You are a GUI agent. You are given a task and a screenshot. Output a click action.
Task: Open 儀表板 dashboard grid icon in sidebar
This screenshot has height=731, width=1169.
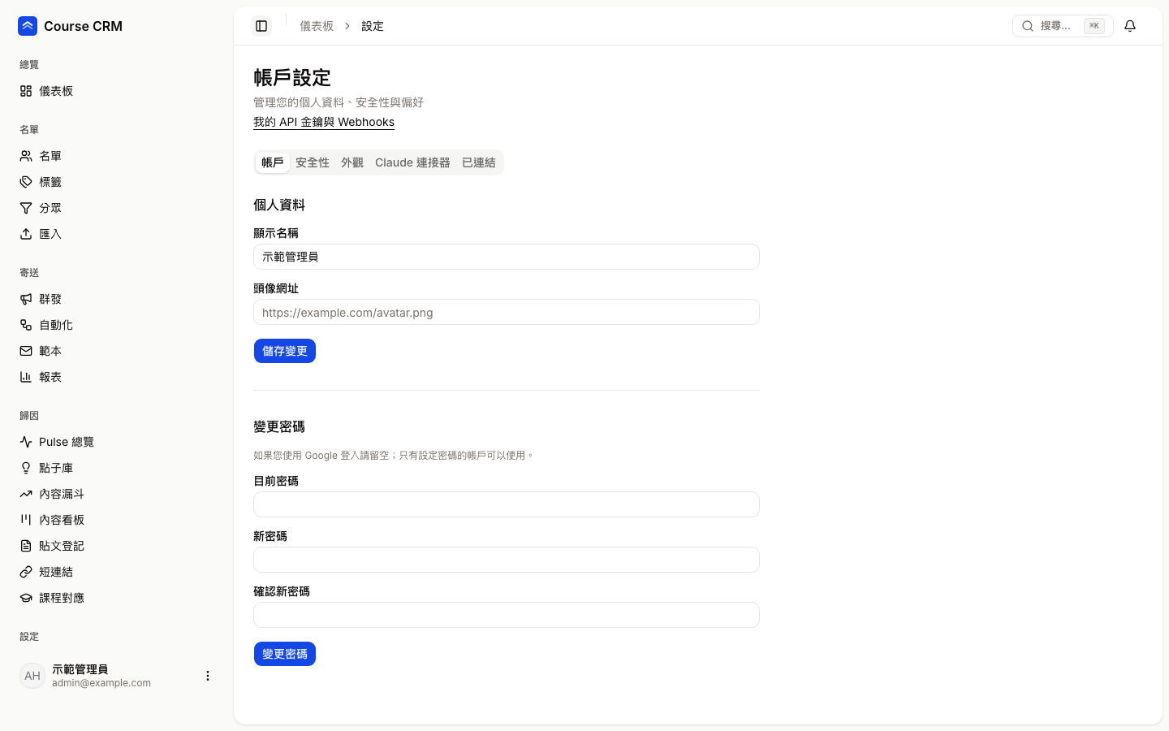tap(26, 91)
